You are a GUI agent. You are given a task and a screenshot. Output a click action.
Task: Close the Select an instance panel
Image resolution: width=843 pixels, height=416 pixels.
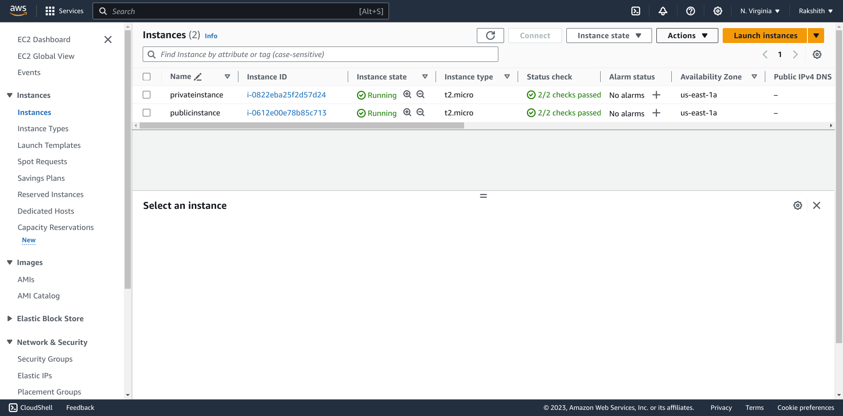pos(817,205)
